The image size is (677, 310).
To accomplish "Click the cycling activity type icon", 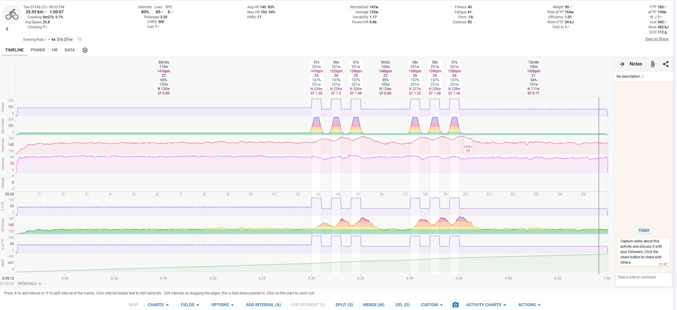I will (x=12, y=15).
